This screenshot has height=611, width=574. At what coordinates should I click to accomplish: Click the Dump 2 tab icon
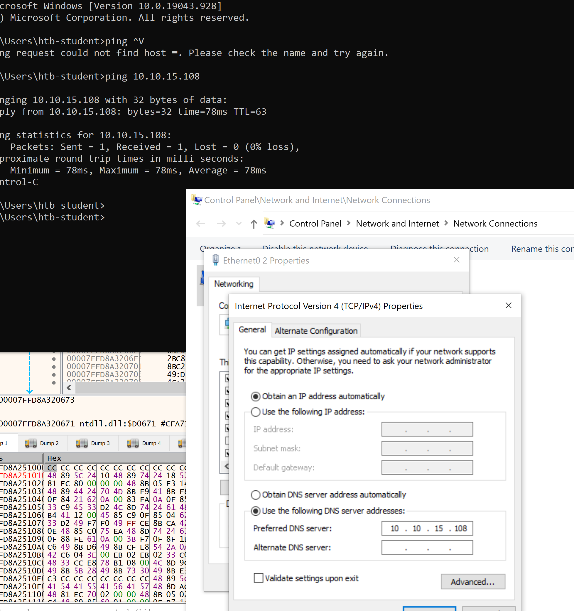pos(31,443)
